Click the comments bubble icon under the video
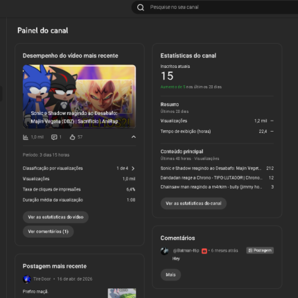 [54, 137]
